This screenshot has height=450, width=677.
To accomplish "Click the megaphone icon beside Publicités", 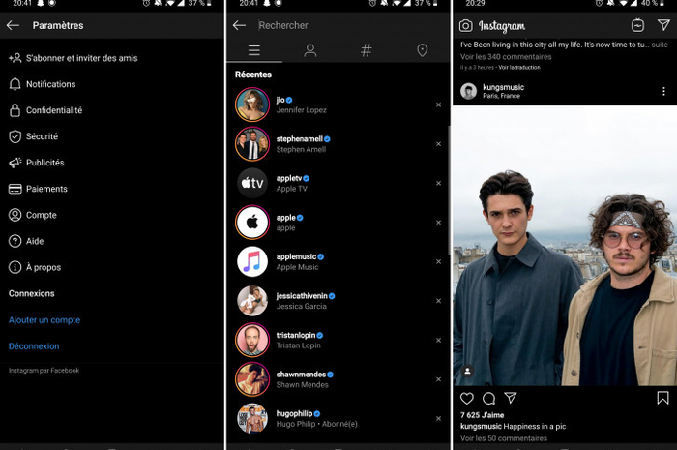I will 15,163.
